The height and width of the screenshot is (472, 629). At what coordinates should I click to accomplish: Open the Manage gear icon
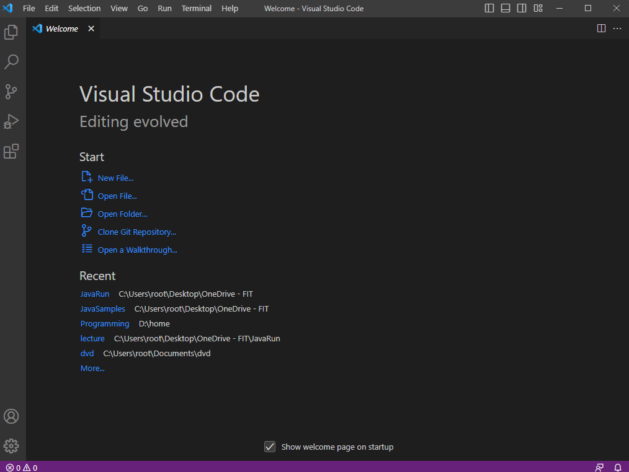(11, 446)
